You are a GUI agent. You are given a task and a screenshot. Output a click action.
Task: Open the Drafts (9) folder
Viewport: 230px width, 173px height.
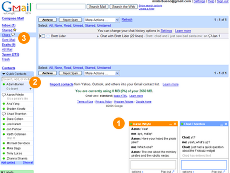(8, 45)
